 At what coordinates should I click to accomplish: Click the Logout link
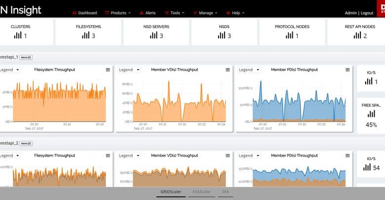(367, 13)
